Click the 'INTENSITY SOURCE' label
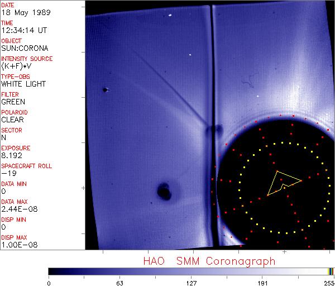 click(x=27, y=59)
